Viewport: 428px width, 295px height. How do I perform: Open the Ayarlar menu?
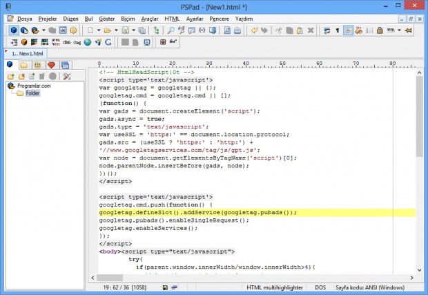pos(195,19)
